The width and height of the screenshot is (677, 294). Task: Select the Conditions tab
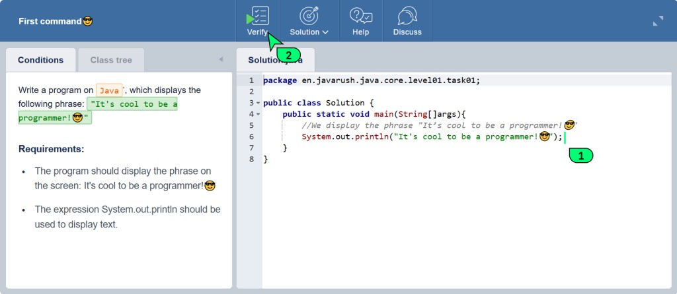[x=41, y=60]
